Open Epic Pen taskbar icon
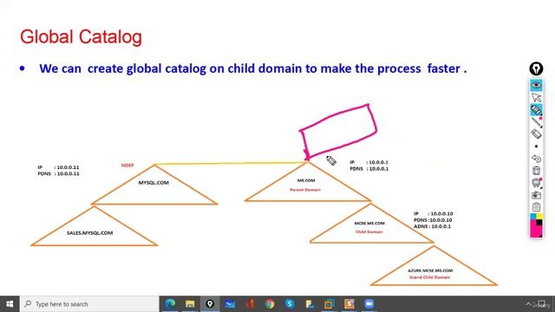Viewport: 555px width, 312px height. tap(210, 304)
